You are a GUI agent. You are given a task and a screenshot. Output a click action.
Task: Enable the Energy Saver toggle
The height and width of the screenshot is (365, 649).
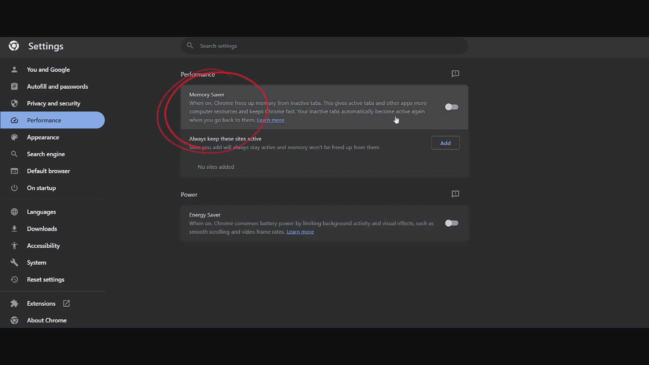click(452, 223)
